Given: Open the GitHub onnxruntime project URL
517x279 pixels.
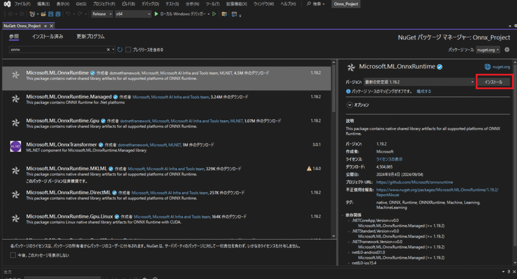Looking at the screenshot, I should click(x=415, y=182).
